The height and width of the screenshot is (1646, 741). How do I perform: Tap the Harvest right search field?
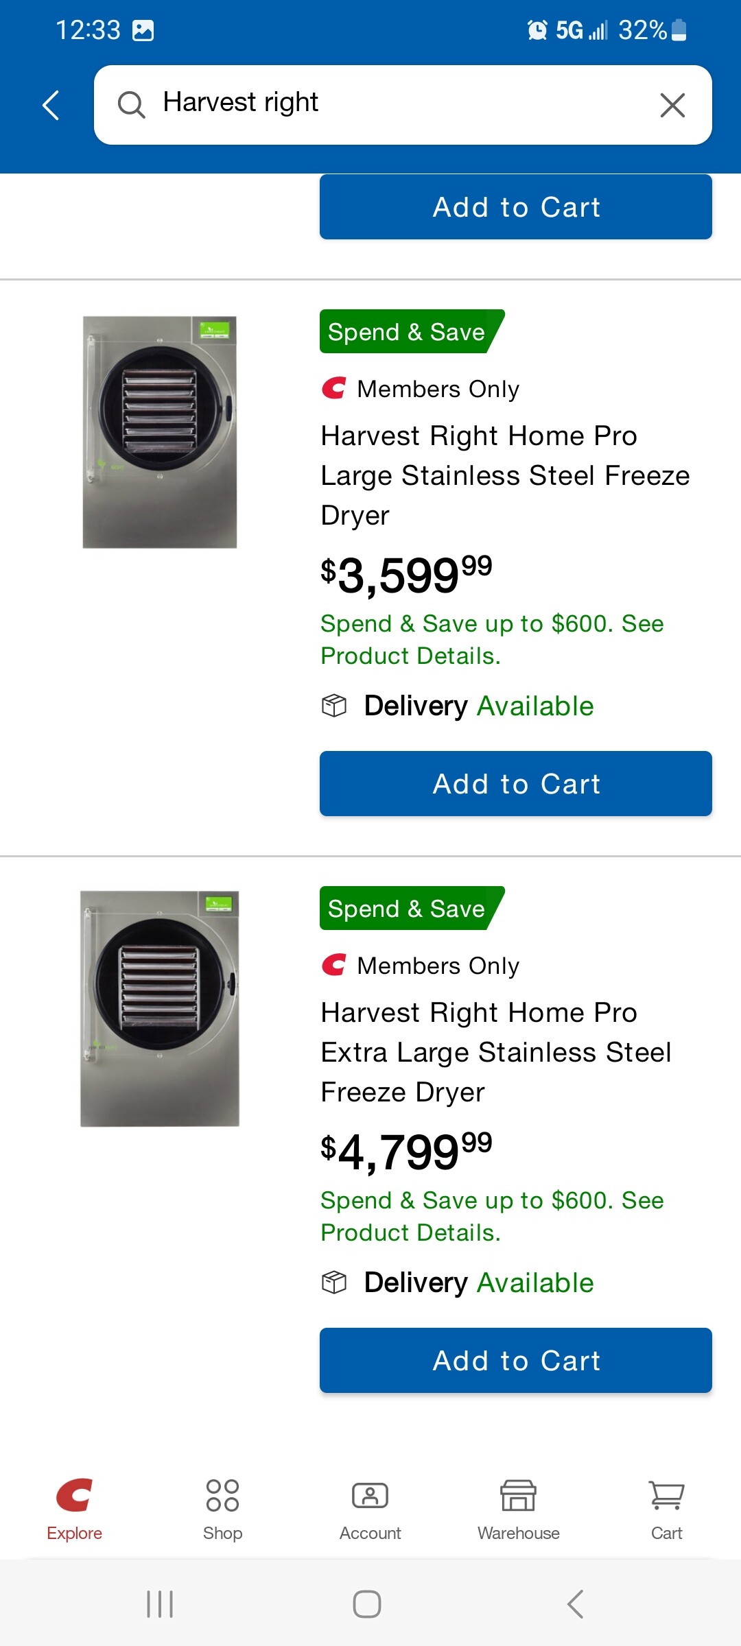click(x=398, y=104)
